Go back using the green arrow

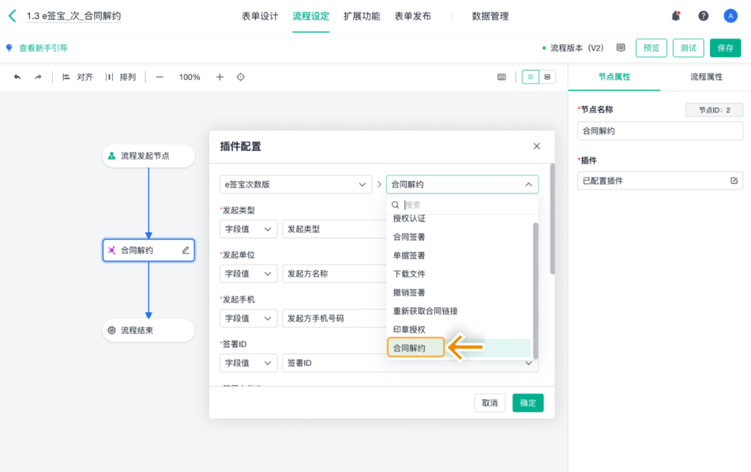[13, 16]
